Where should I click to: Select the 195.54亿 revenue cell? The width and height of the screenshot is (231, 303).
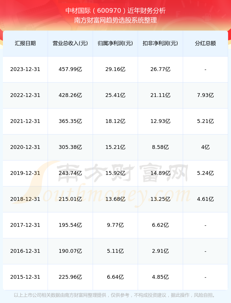coord(70,225)
